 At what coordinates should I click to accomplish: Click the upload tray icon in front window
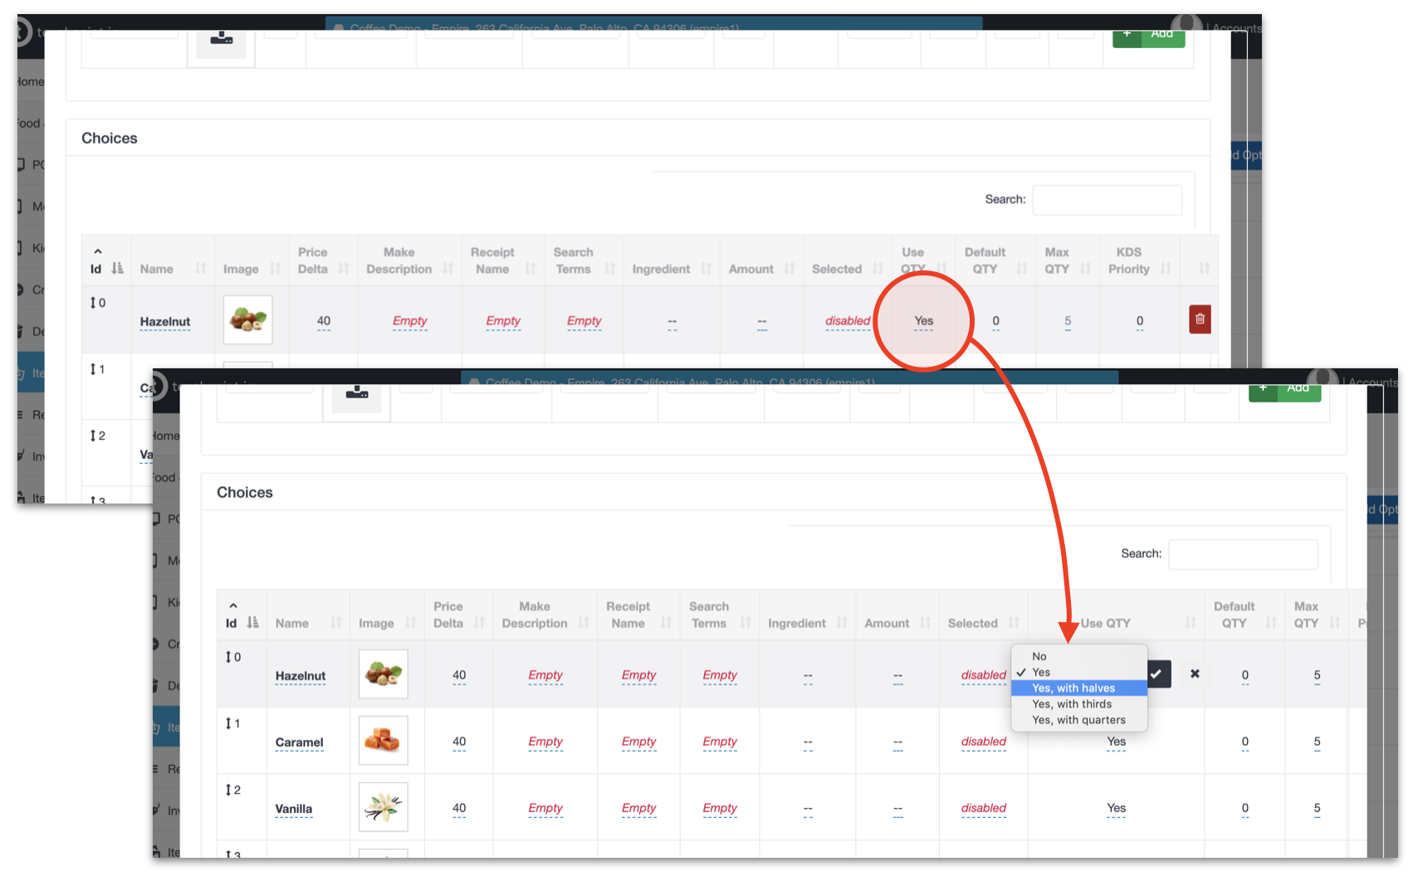point(357,392)
